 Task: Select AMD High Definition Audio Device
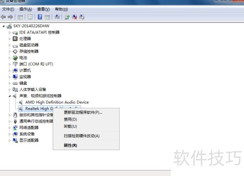pyautogui.click(x=57, y=102)
